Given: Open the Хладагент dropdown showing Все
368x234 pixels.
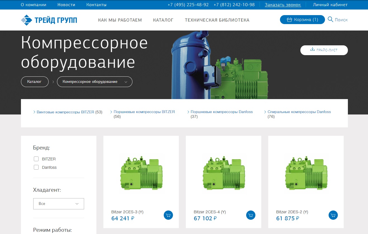Looking at the screenshot, I should coord(58,204).
